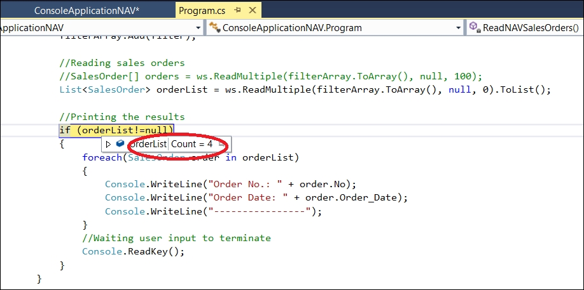
Task: Toggle the pin on Program.cs tab
Action: 238,10
